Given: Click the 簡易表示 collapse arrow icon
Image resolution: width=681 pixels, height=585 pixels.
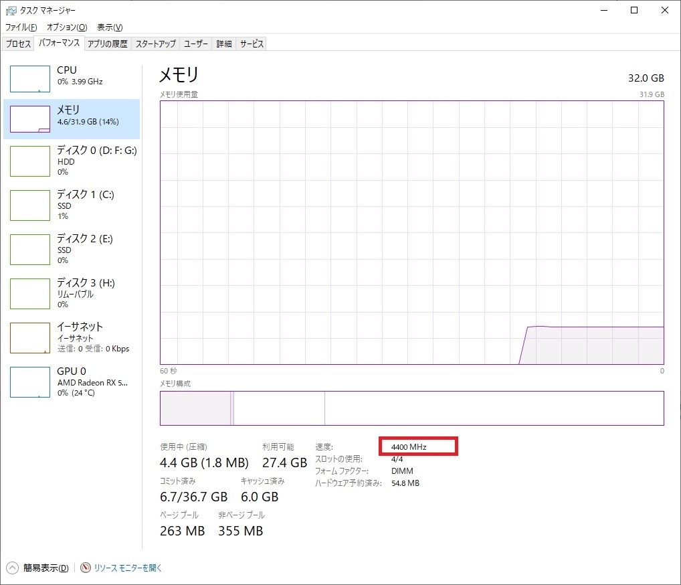Looking at the screenshot, I should (12, 568).
